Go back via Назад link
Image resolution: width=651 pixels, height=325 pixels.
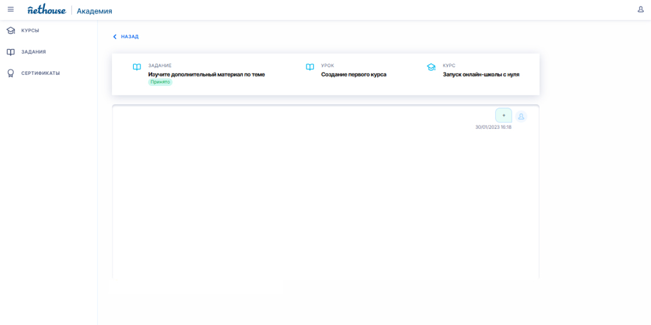click(x=130, y=37)
